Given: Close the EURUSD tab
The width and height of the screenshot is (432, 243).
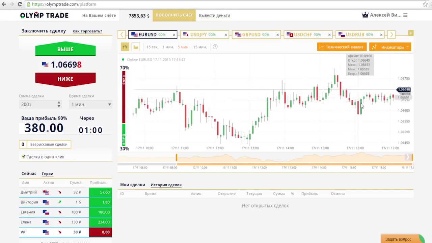Looking at the screenshot, I should tap(174, 35).
